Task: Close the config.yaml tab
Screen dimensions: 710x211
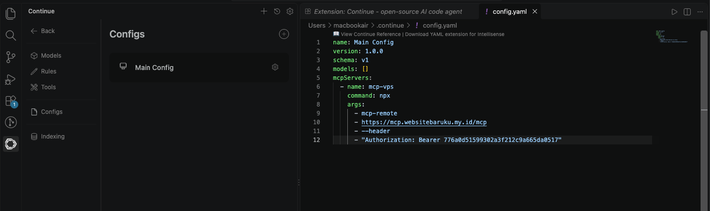Action: pos(534,11)
